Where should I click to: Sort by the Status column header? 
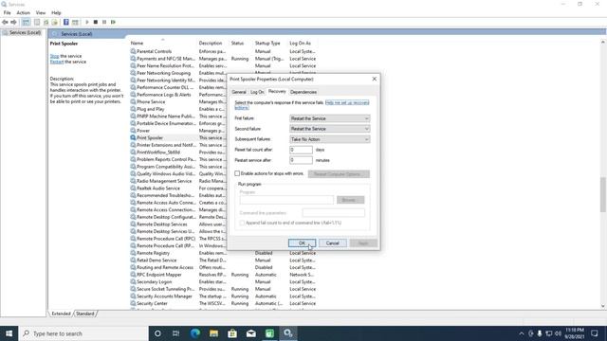point(241,44)
